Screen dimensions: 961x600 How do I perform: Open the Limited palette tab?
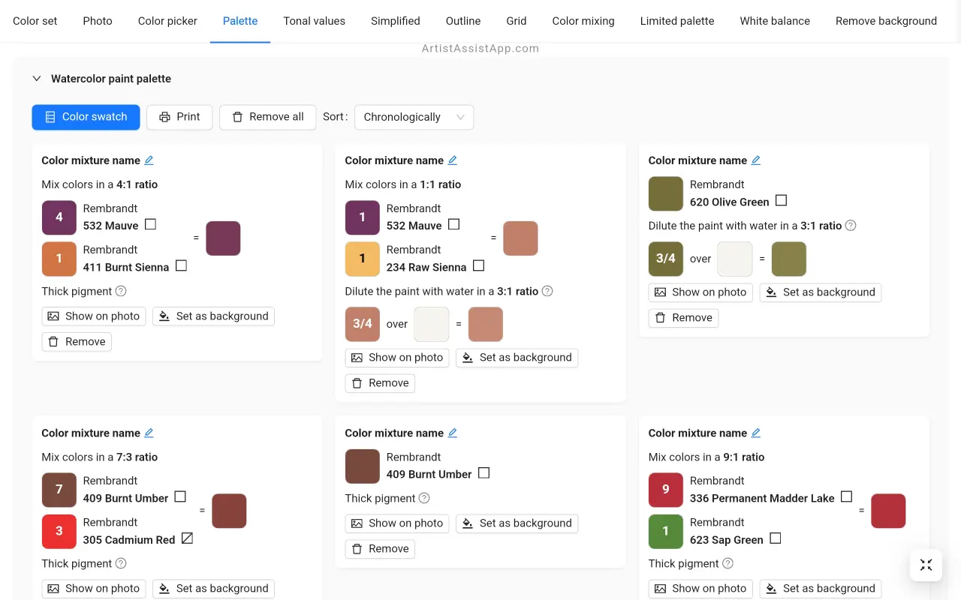tap(677, 21)
